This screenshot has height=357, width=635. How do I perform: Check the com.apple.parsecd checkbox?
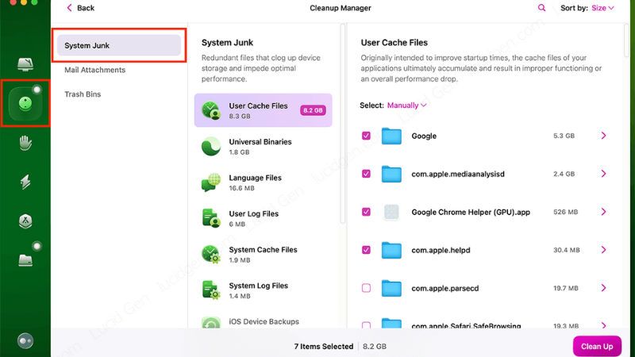(x=366, y=288)
